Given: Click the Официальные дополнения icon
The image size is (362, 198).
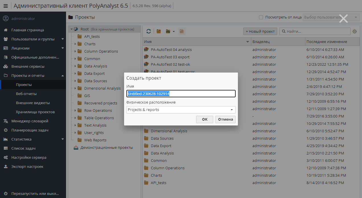Looking at the screenshot, I should (5, 57).
